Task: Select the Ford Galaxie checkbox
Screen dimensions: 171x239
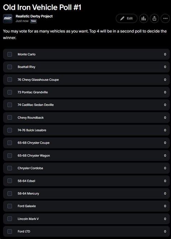Action: 10,206
